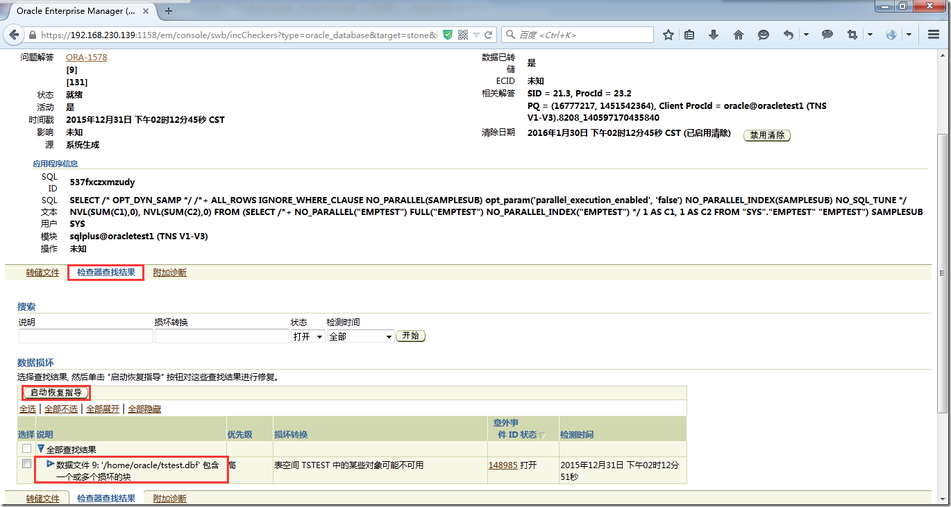Select bottom 检查器查找结果 tab
This screenshot has width=951, height=507.
coord(106,498)
